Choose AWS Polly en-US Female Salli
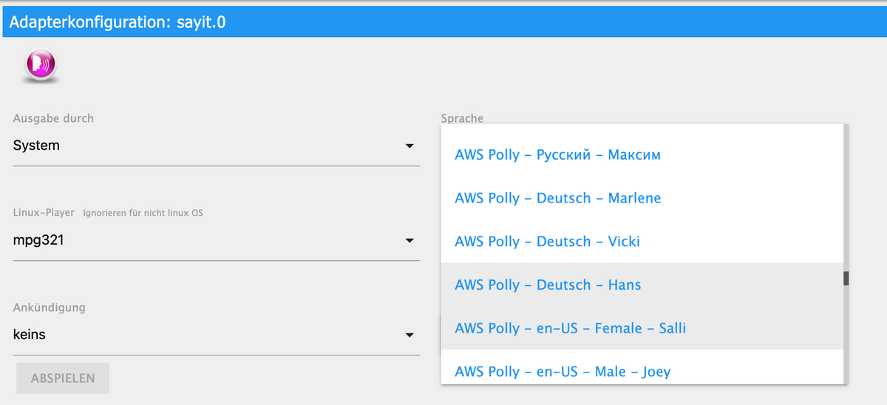 tap(570, 328)
